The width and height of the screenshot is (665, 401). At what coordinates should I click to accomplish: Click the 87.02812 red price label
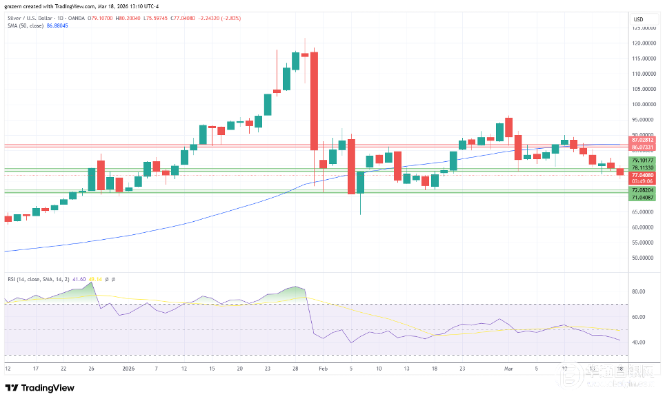click(642, 140)
